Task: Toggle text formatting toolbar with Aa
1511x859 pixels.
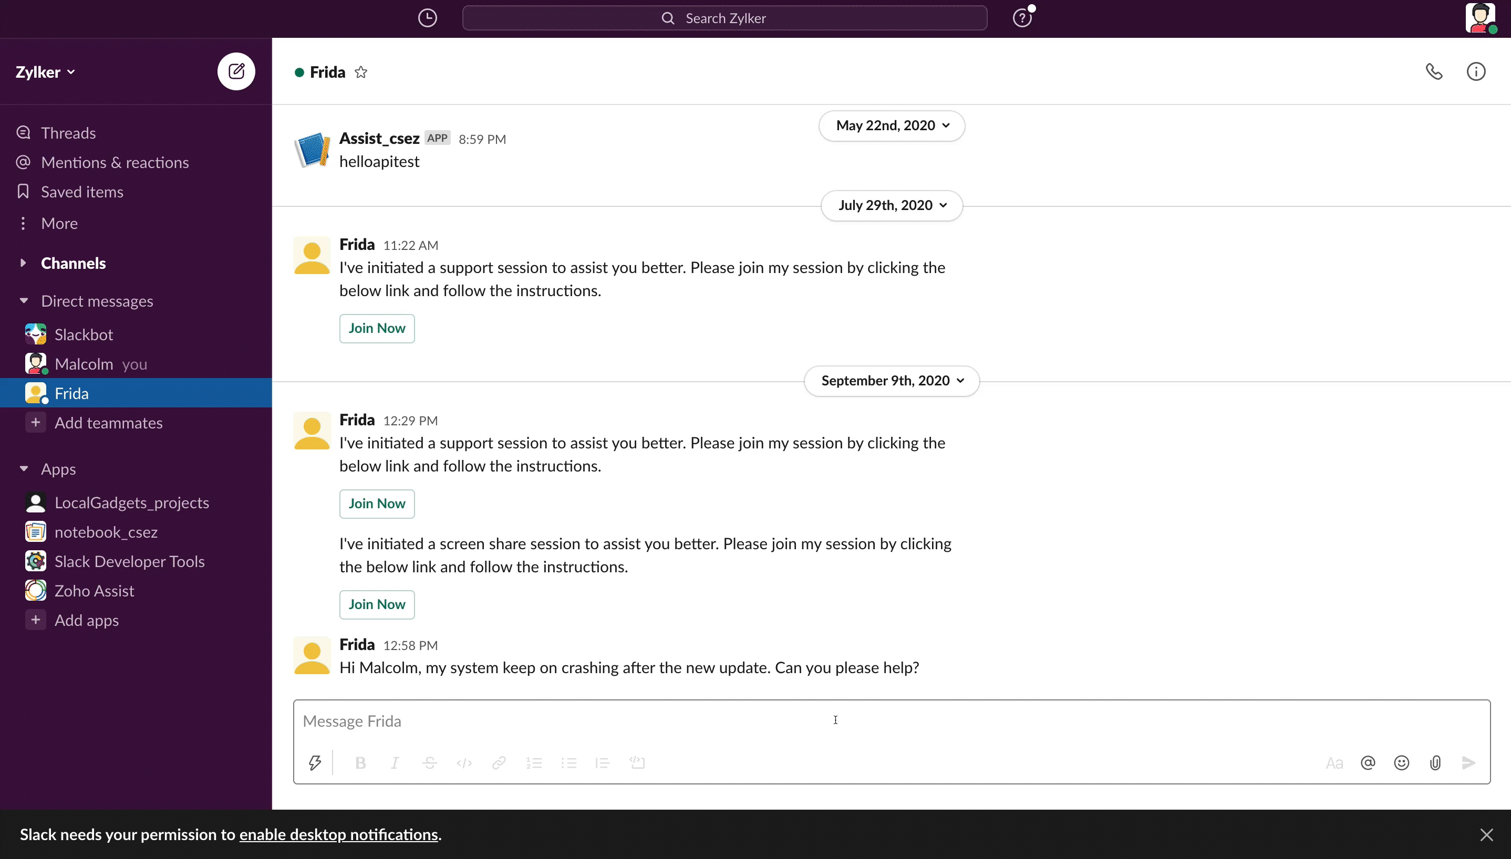Action: 1334,763
